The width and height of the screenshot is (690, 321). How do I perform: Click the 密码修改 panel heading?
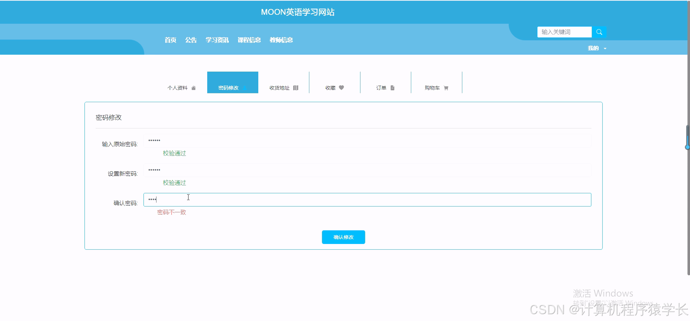pyautogui.click(x=109, y=118)
